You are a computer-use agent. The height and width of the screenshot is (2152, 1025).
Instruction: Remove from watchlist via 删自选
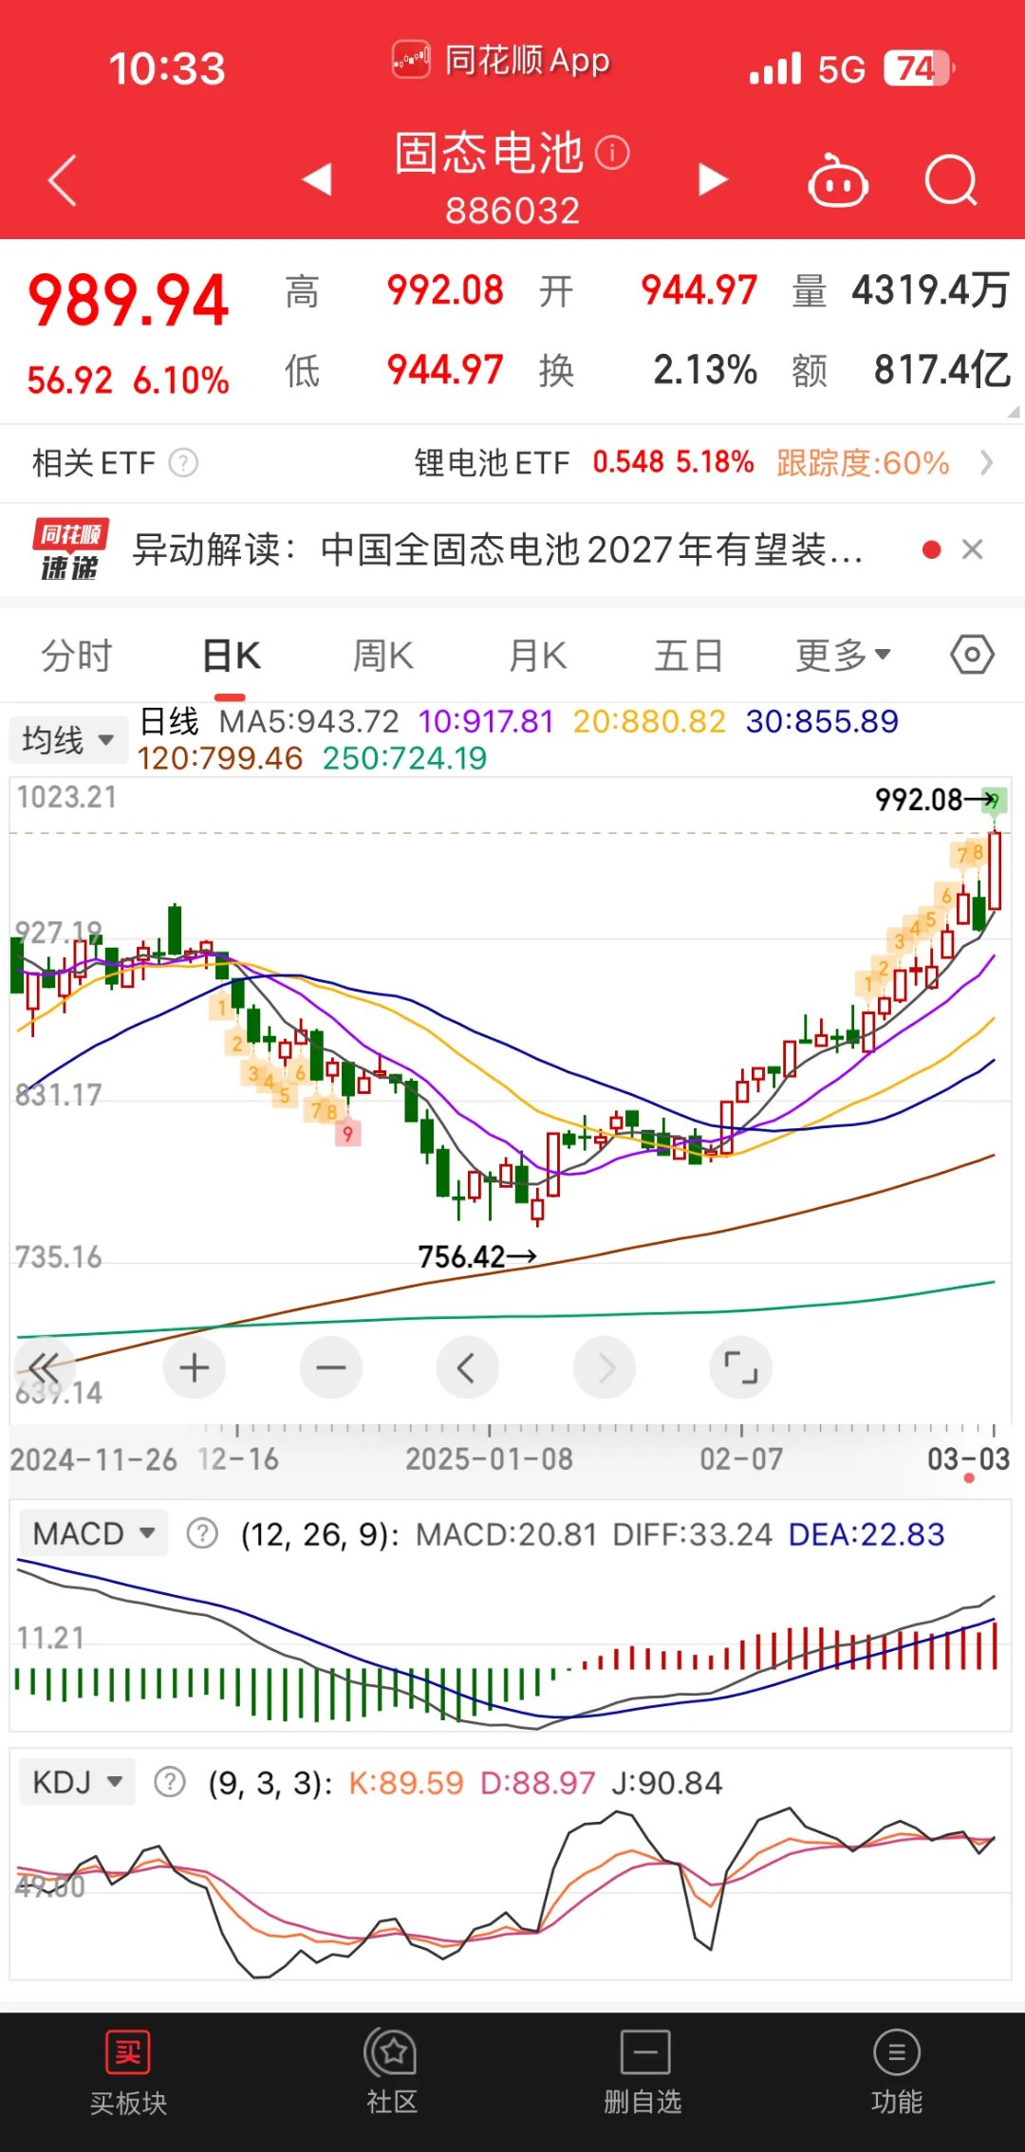[643, 2074]
